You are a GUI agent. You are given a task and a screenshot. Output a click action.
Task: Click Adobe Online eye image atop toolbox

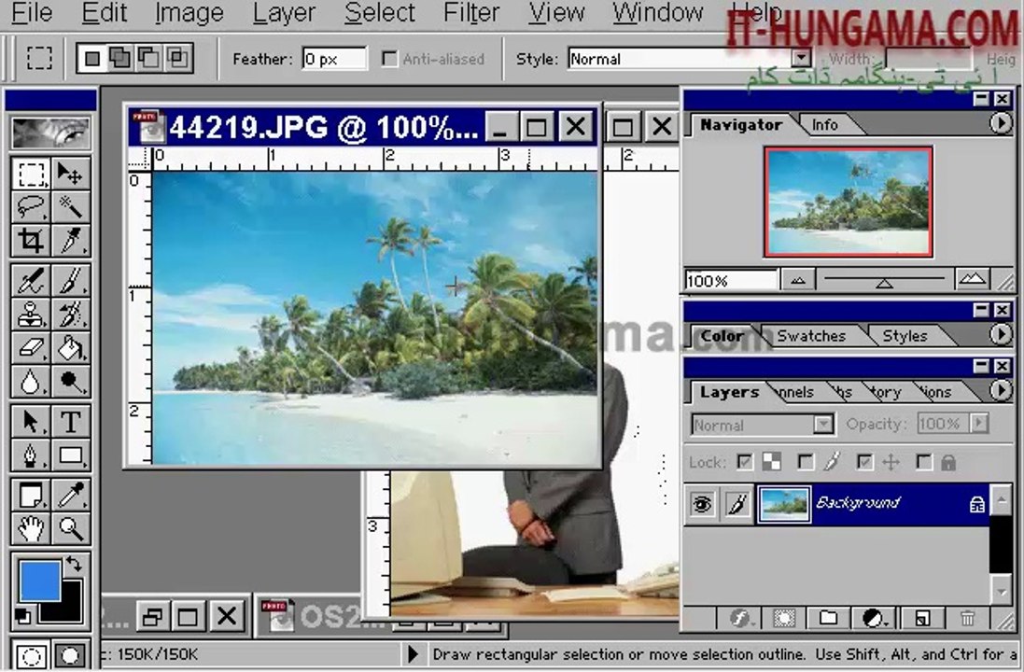coord(50,133)
